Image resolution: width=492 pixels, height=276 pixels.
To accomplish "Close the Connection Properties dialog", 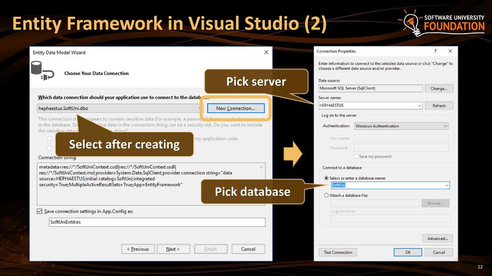I will [x=450, y=51].
